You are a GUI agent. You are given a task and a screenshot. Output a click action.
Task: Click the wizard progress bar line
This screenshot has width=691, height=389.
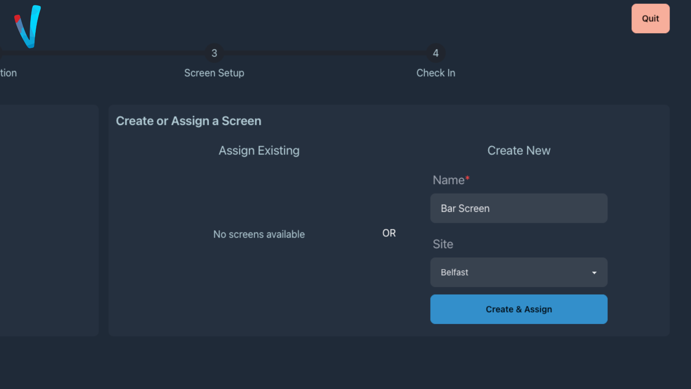click(x=324, y=53)
